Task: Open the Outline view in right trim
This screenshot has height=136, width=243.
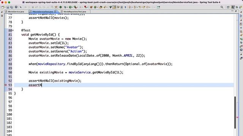Action: coord(241,16)
